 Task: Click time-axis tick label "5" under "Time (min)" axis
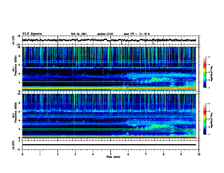pos(111,154)
